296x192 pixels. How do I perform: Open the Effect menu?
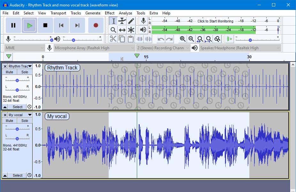[x=110, y=13]
